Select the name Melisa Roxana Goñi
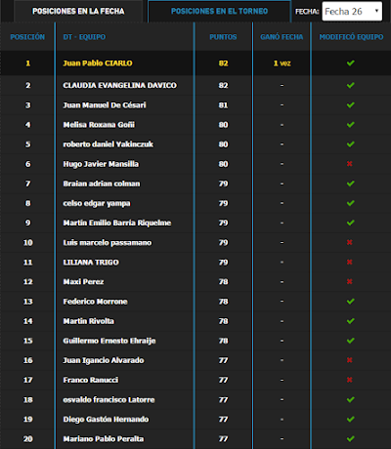This screenshot has width=391, height=449. tap(99, 125)
